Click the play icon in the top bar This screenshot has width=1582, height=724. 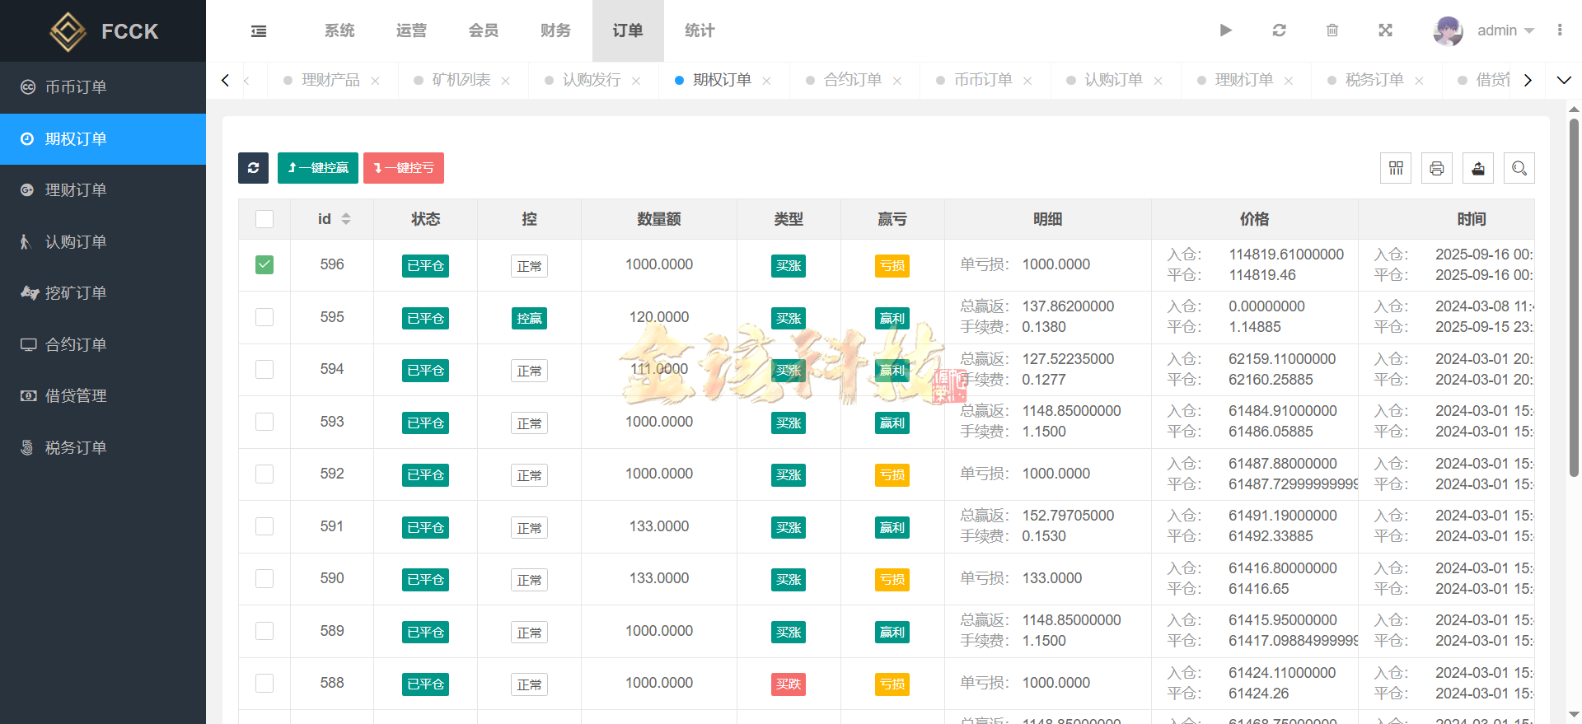(x=1225, y=30)
